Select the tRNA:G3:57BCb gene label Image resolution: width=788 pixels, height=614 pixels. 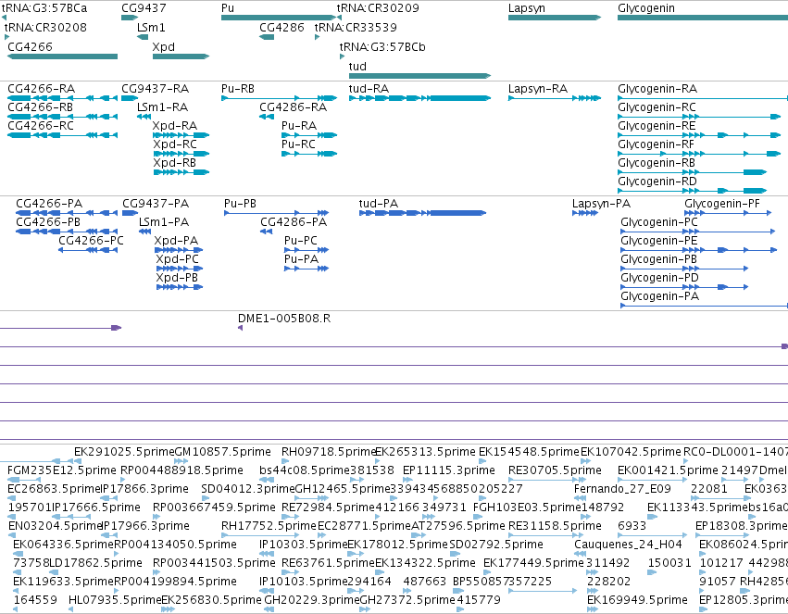pyautogui.click(x=382, y=46)
